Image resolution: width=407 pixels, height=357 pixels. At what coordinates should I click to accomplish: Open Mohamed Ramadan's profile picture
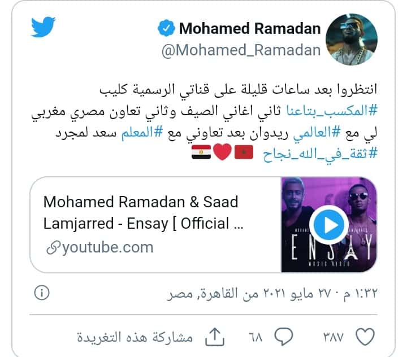pyautogui.click(x=352, y=40)
